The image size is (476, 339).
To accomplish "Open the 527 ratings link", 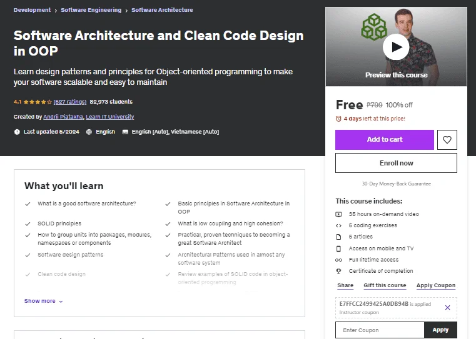I will (70, 102).
